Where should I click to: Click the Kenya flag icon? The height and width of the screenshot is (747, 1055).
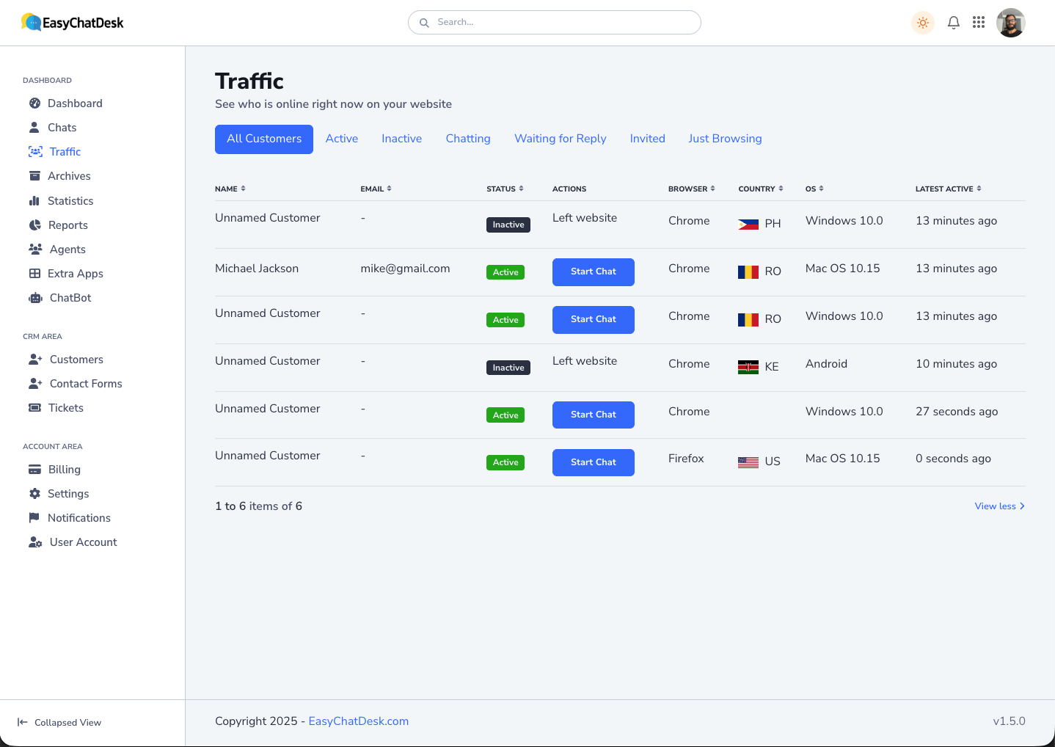pos(748,367)
